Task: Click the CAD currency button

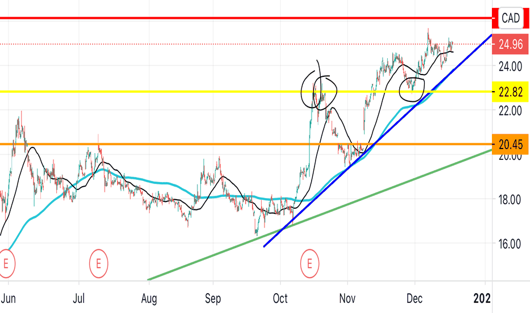Action: [x=511, y=18]
